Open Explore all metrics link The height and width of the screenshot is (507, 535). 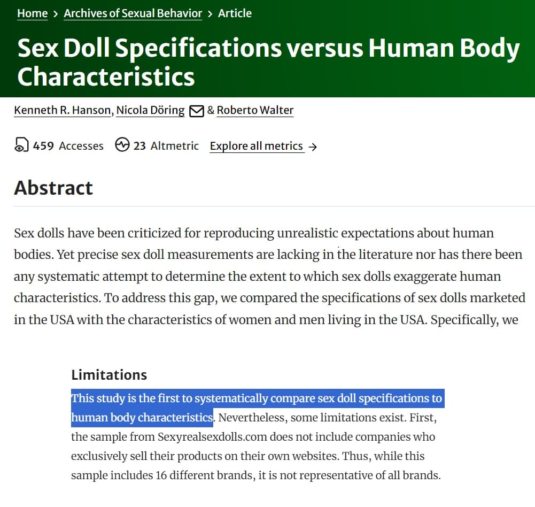pyautogui.click(x=256, y=146)
